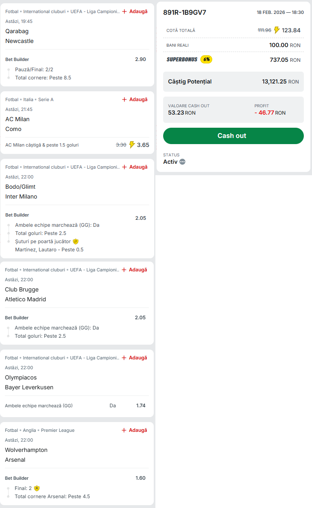Click the lightning boost icon beside total odds 123.84
The height and width of the screenshot is (508, 312).
pyautogui.click(x=277, y=30)
